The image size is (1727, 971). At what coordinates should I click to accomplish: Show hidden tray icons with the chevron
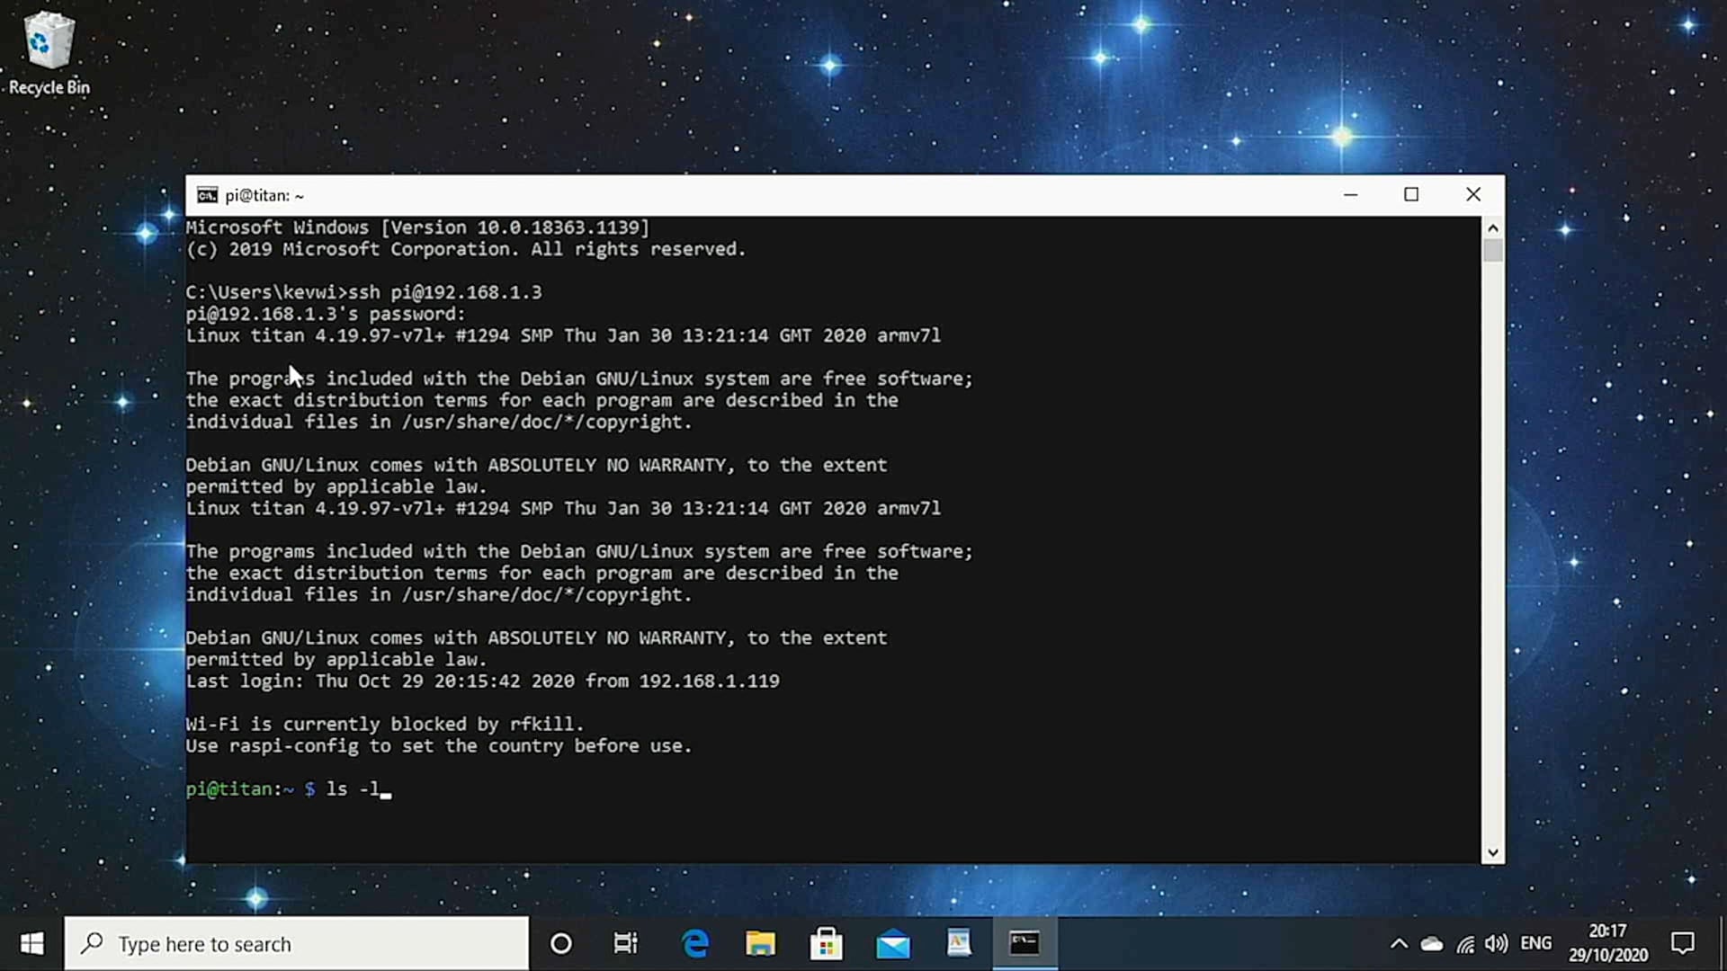coord(1400,943)
